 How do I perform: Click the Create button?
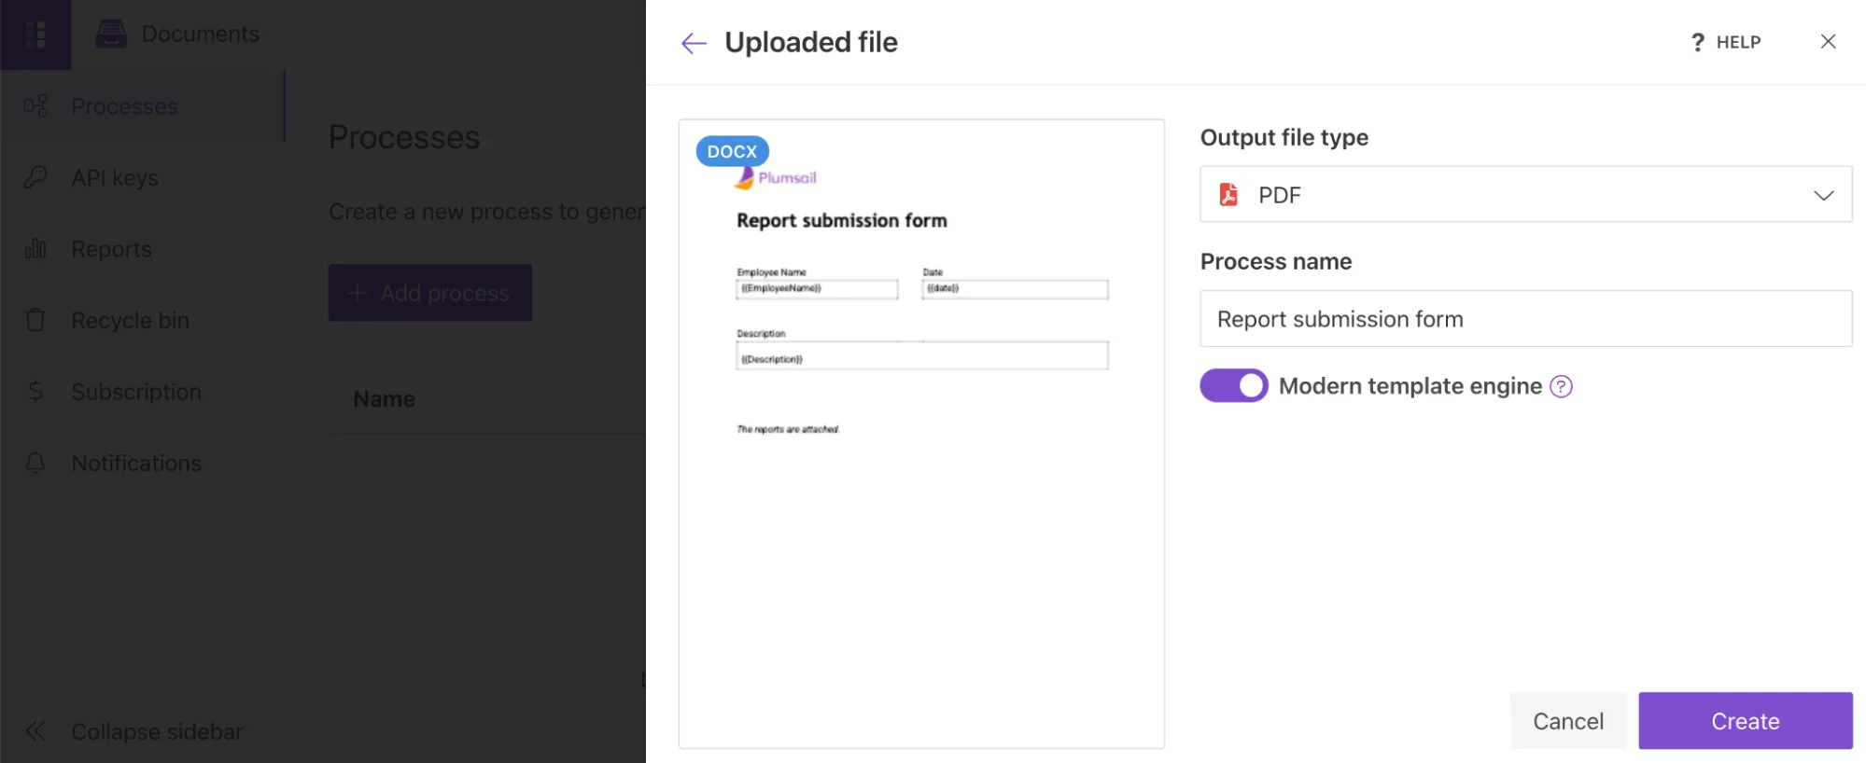(x=1745, y=720)
